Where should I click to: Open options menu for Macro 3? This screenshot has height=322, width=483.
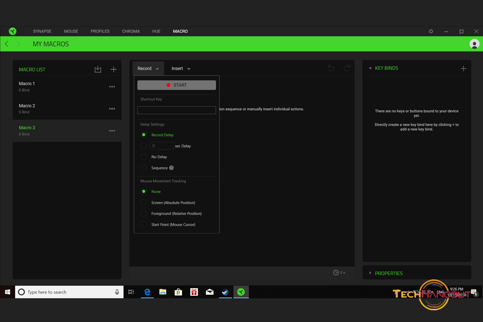pyautogui.click(x=112, y=131)
